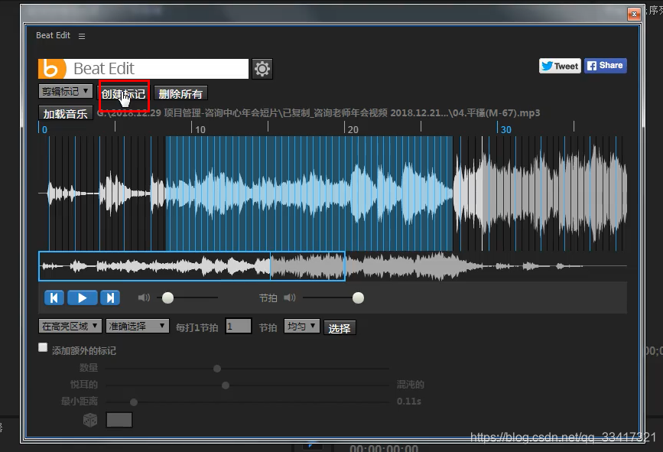This screenshot has height=452, width=663.
Task: Click the random seed field beside dice
Action: pos(119,421)
